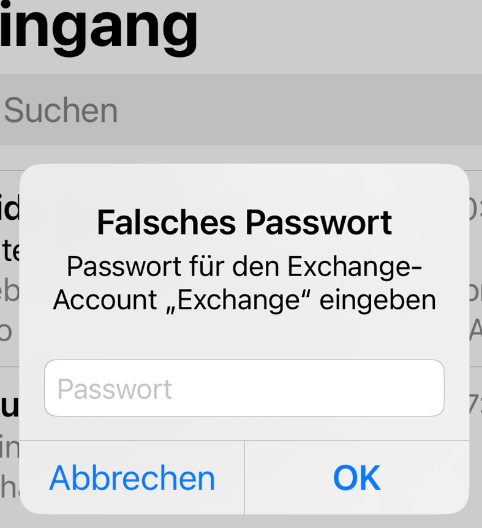The height and width of the screenshot is (528, 482).
Task: Tap the word eingeben in the message
Action: (x=378, y=300)
